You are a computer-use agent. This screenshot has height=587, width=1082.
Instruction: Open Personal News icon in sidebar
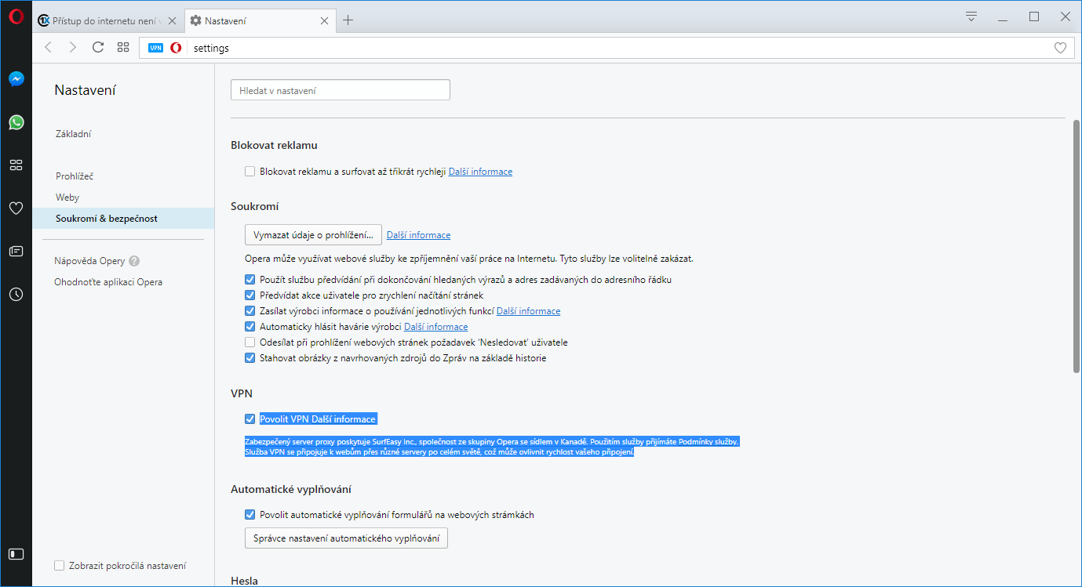16,252
